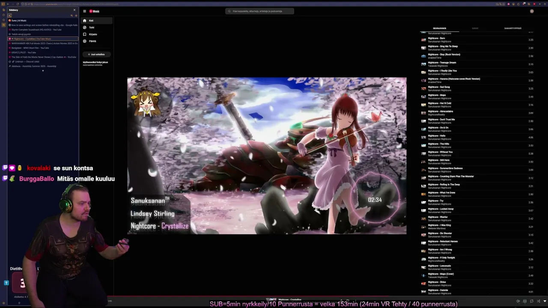Play Nightcore - Abracadabra from queue
This screenshot has height=308, width=548.
point(477,113)
